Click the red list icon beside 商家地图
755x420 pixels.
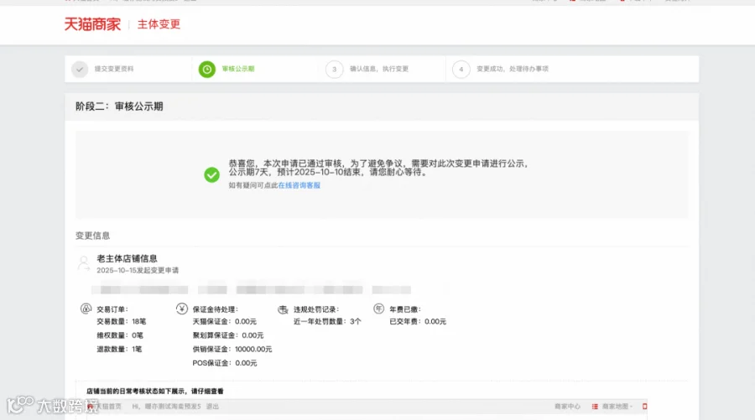coord(595,407)
